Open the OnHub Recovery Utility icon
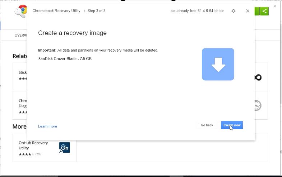The width and height of the screenshot is (282, 177). point(64,147)
